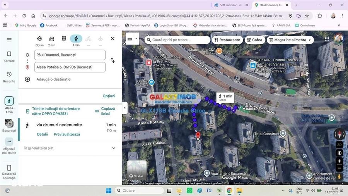Open Detalii for the walking route

43,134
